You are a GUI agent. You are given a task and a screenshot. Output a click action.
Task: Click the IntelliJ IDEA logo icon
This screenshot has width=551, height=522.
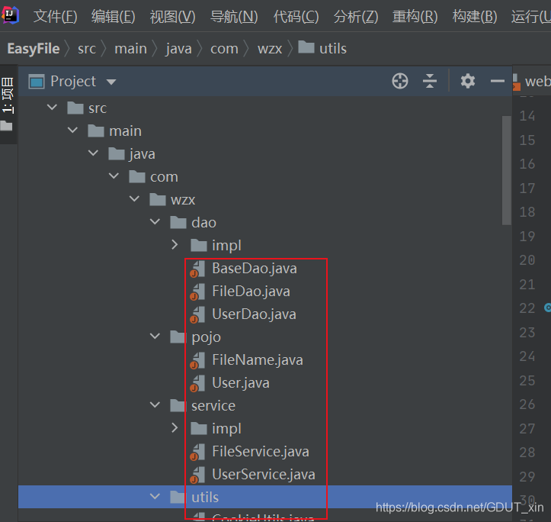[x=10, y=15]
